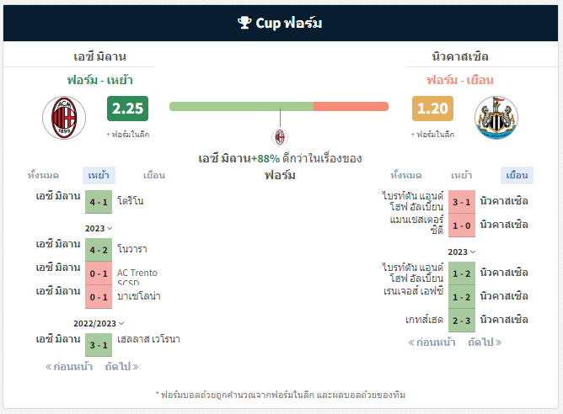
Task: Expand the 2023 season dropdown under AC Milan
Action: click(99, 228)
